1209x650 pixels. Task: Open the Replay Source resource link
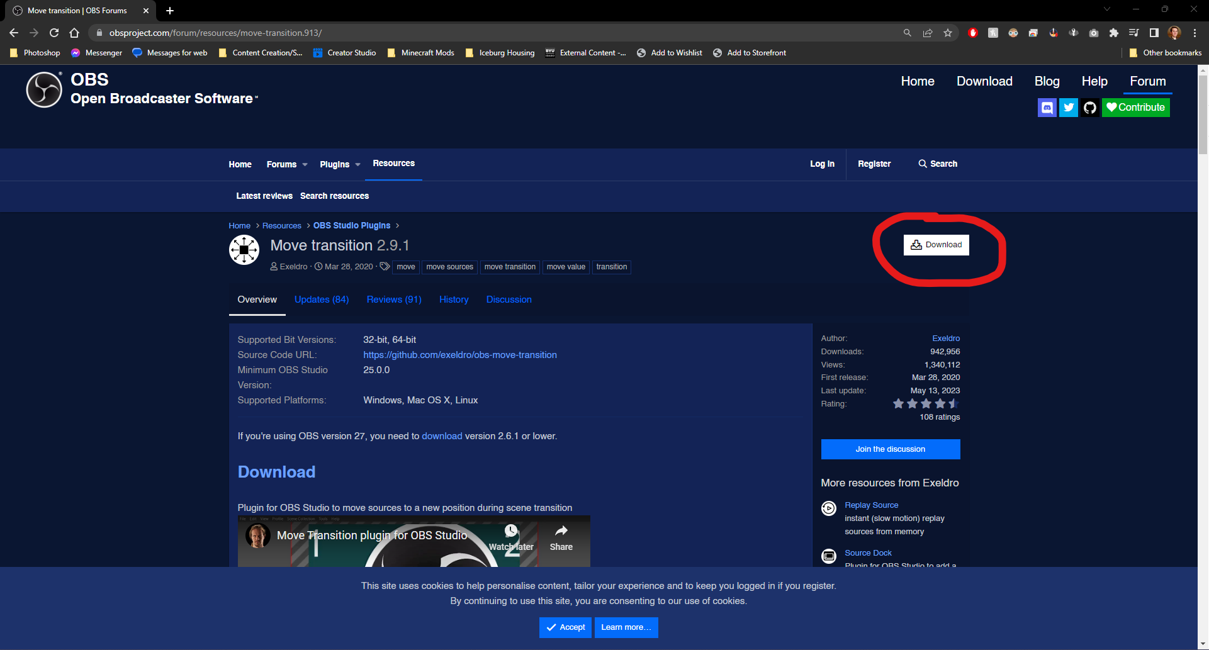[x=871, y=505]
